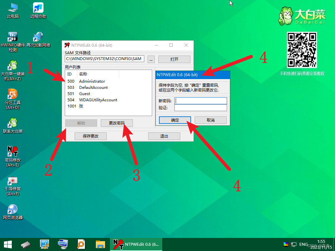Click the browse "..." button
Screen dimensions: 335x251
[x=151, y=59]
